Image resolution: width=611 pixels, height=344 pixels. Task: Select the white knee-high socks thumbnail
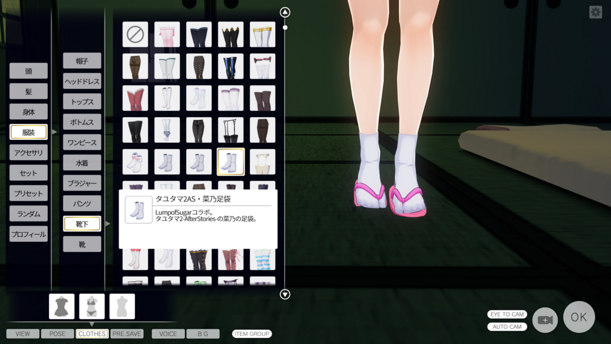pos(167,99)
